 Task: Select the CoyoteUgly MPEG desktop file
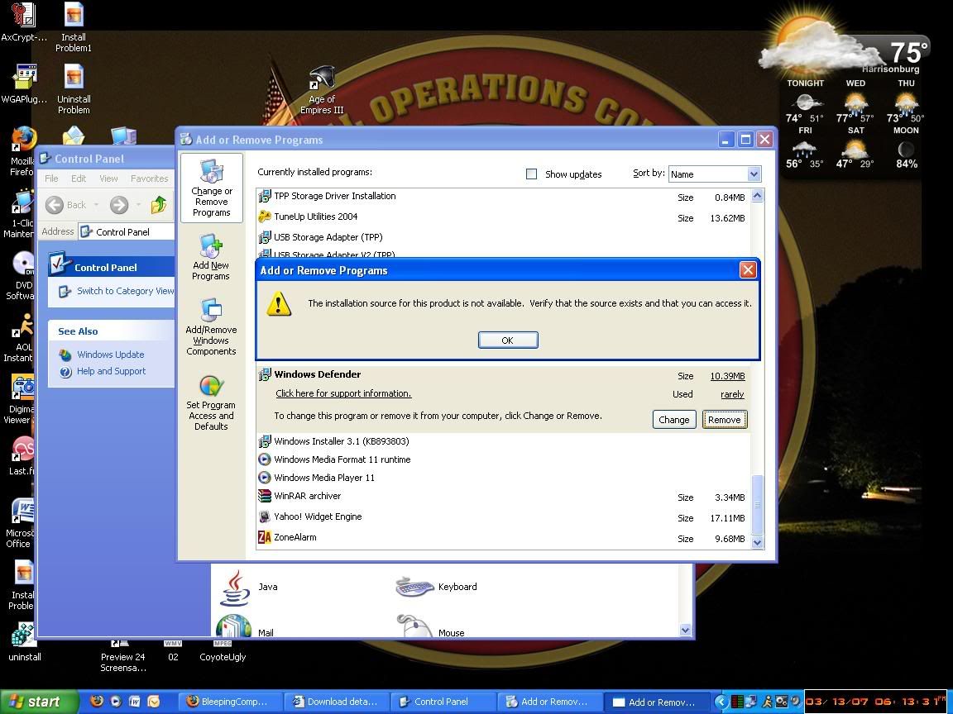click(x=223, y=651)
